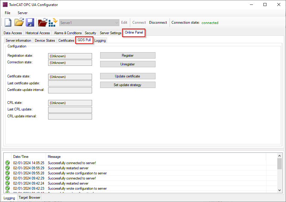Save configuration with the floppy disk icon
The width and height of the screenshot is (286, 202).
30,23
